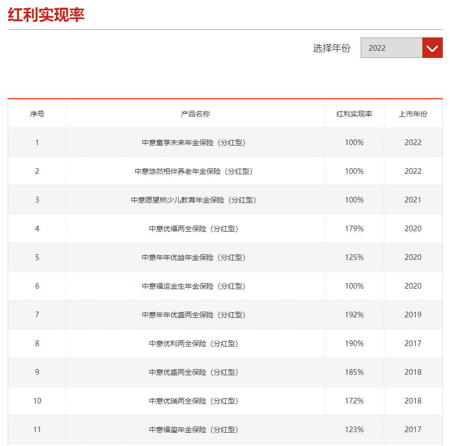Click the 179% dividend rate value

354,229
